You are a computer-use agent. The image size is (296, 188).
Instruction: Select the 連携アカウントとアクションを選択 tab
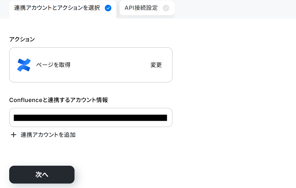coord(63,9)
